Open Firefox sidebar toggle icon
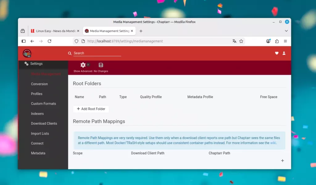Screen dimensions: 316x185 pyautogui.click(x=23, y=41)
